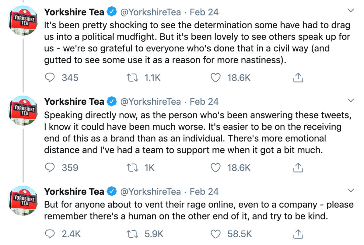Share the 'political mudfight' tweet
This screenshot has height=245, width=364.
[298, 78]
